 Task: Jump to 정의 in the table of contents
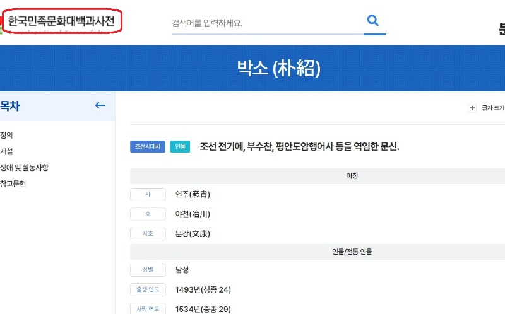click(x=6, y=135)
